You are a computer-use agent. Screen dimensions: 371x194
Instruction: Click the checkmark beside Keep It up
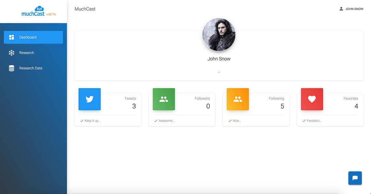click(82, 121)
